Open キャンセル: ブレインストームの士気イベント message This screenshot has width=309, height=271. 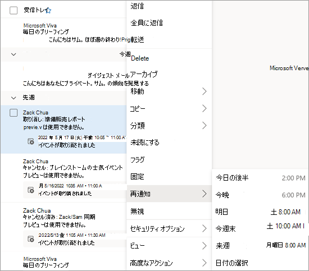[x=63, y=178]
